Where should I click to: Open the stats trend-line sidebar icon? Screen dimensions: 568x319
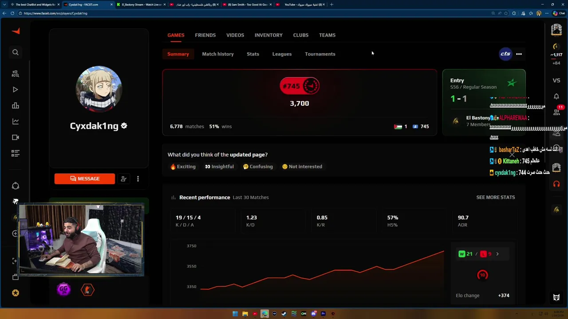[x=16, y=121]
